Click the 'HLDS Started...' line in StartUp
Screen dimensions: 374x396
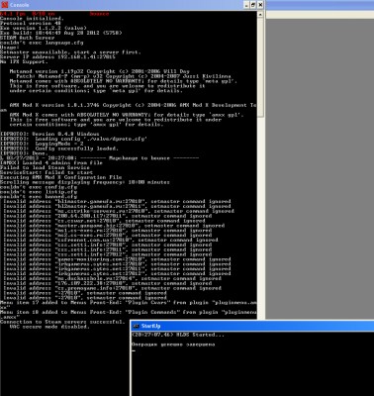[x=178, y=335]
